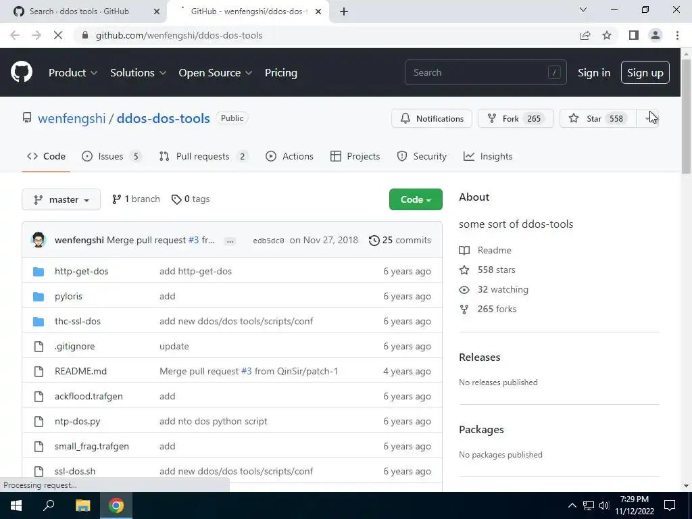
Task: Click the Chrome share page icon
Action: [585, 35]
